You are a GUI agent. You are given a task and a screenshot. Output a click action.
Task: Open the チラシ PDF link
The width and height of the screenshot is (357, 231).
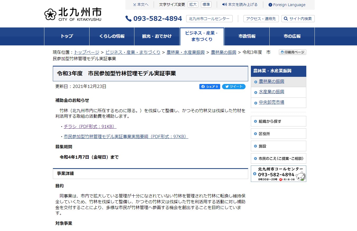click(x=90, y=126)
